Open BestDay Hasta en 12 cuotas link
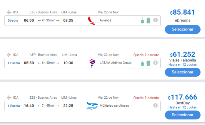 coord(182,107)
